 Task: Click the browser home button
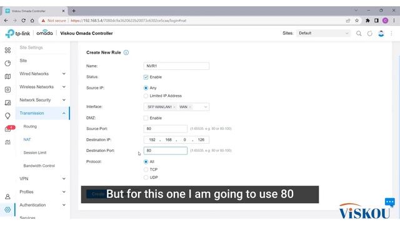pos(32,21)
